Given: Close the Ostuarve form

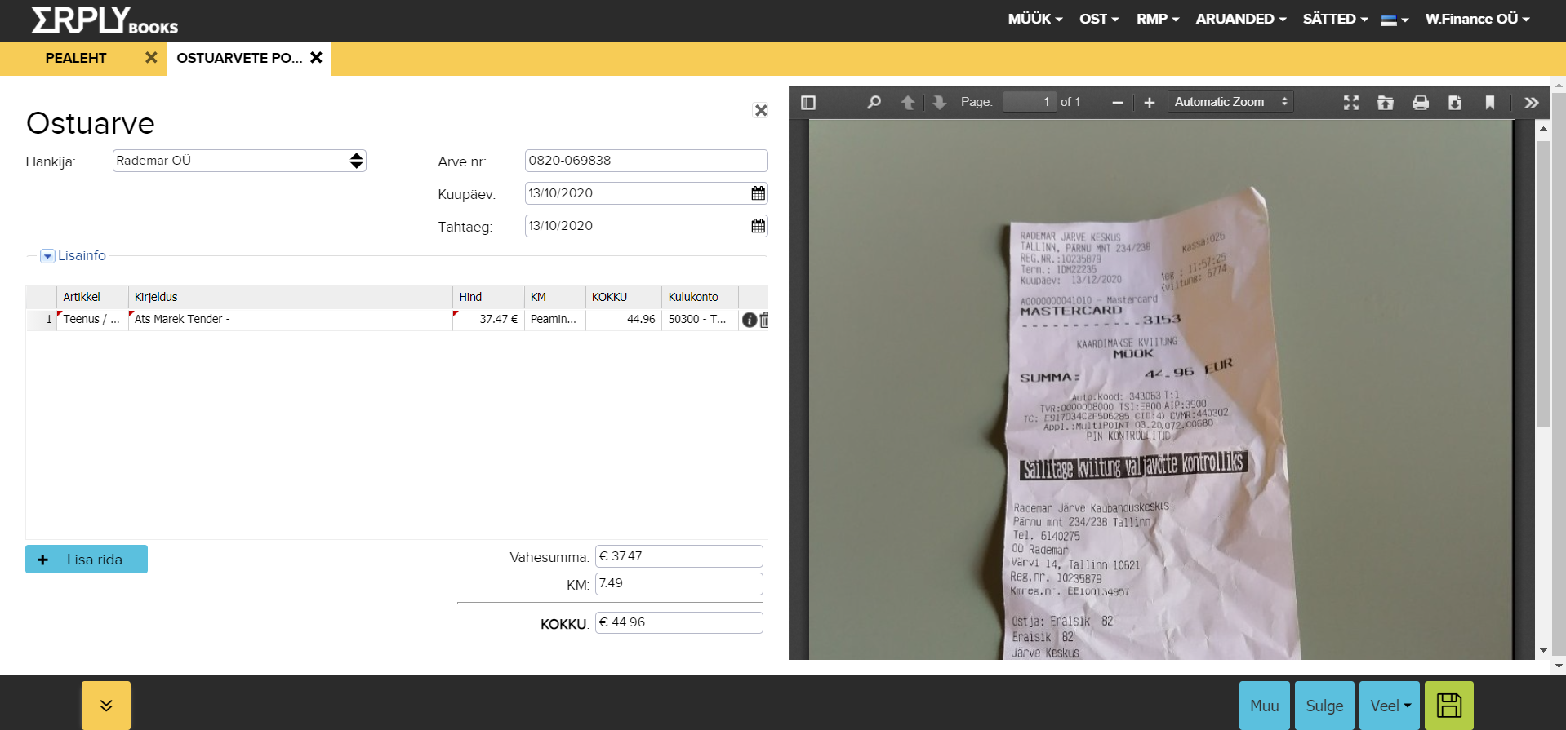Looking at the screenshot, I should click(x=761, y=110).
